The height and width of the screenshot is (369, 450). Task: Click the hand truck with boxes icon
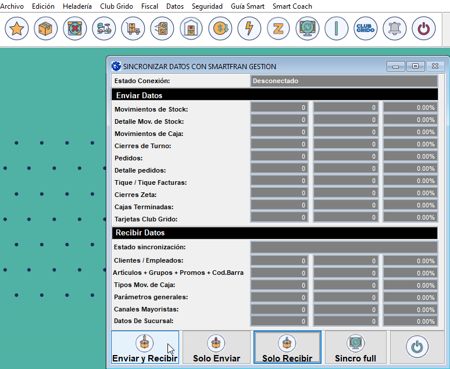(x=133, y=28)
